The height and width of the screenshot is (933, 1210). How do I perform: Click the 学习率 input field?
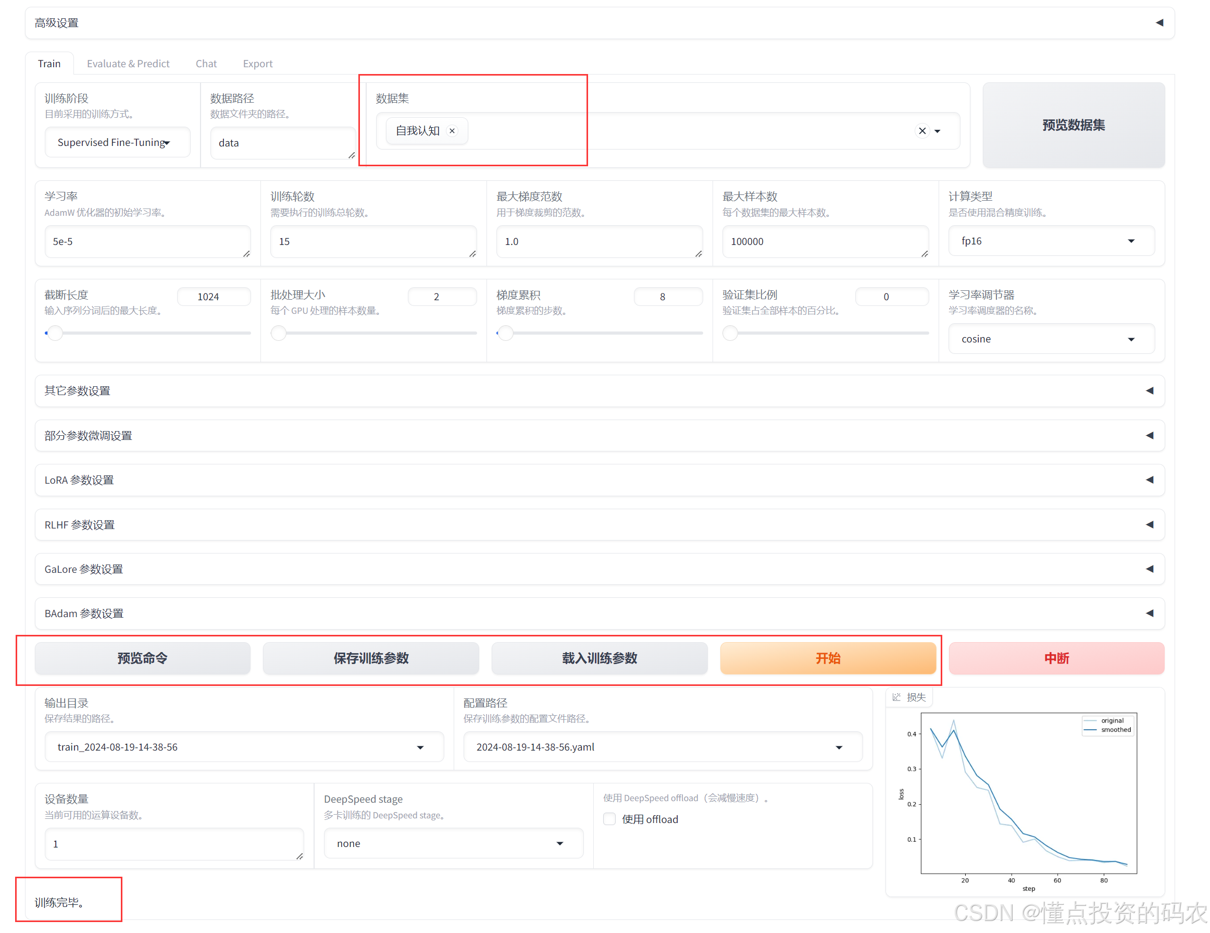click(x=147, y=242)
